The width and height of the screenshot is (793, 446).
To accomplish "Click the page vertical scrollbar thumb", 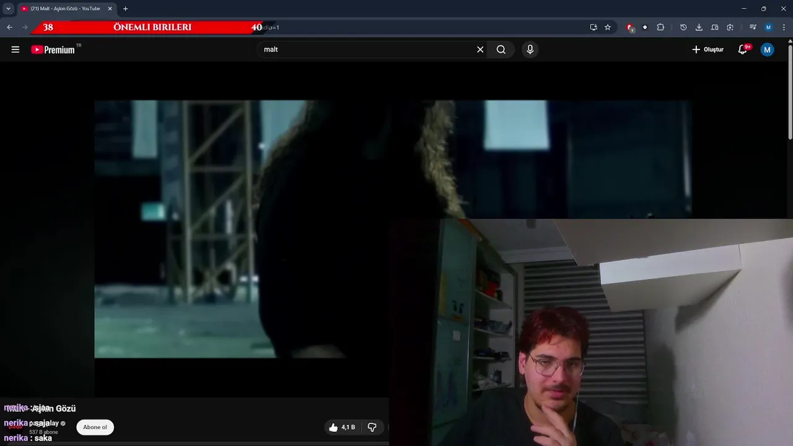I will (790, 93).
